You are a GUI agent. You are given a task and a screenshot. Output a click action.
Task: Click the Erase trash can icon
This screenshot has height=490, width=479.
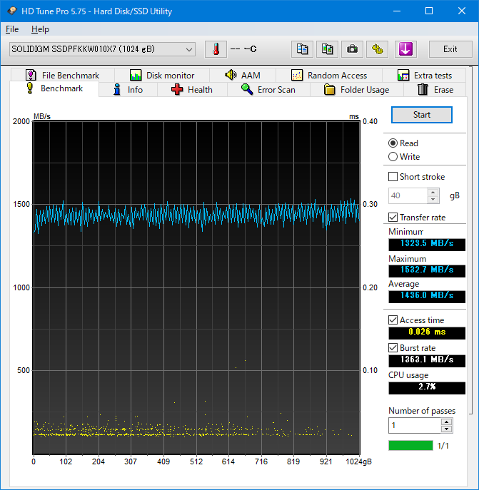[423, 89]
